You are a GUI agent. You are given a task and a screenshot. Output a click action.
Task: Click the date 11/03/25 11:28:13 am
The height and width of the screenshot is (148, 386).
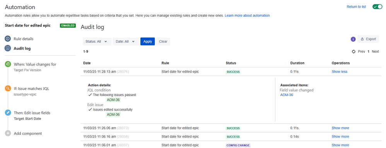pos(99,72)
